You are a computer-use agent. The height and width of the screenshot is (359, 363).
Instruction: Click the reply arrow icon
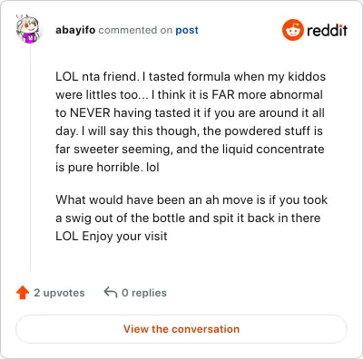[x=111, y=293]
